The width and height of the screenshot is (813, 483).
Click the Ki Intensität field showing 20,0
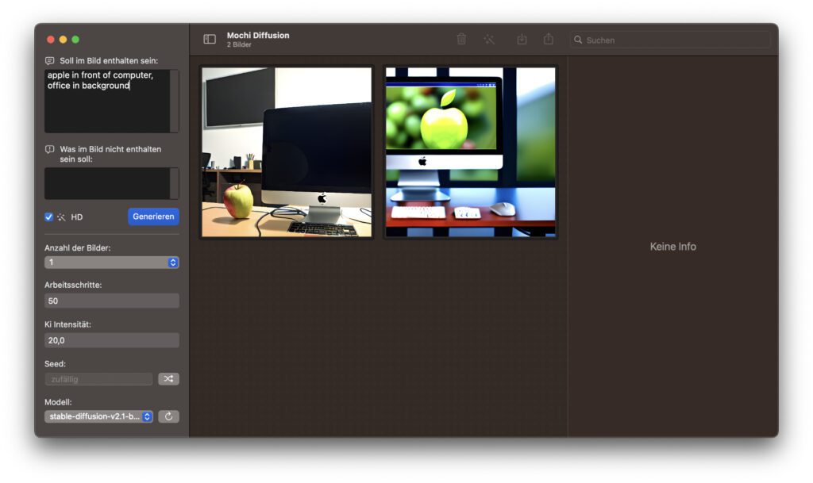point(111,340)
